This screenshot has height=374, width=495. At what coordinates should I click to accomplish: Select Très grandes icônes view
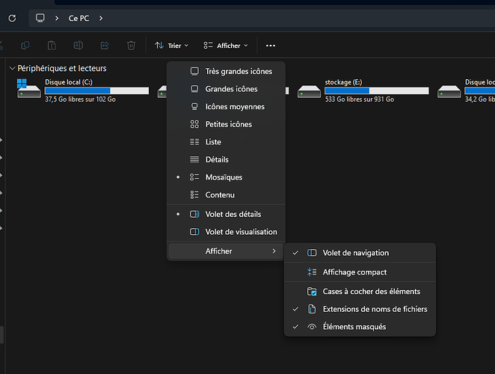pos(238,71)
